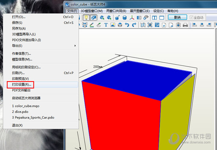Click the undo curved arrow icon
The height and width of the screenshot is (150, 217).
coord(127,25)
